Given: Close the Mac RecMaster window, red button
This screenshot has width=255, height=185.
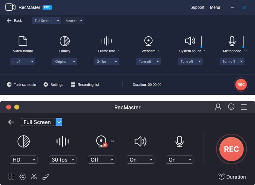Looking at the screenshot, I should point(9,107).
